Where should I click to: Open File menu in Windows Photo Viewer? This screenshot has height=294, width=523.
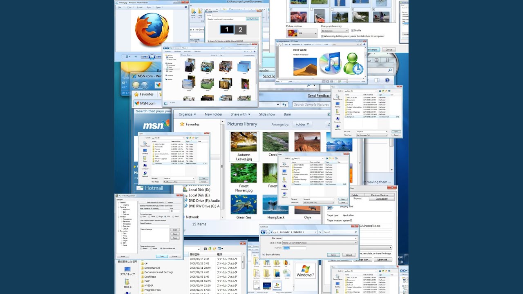(121, 7)
